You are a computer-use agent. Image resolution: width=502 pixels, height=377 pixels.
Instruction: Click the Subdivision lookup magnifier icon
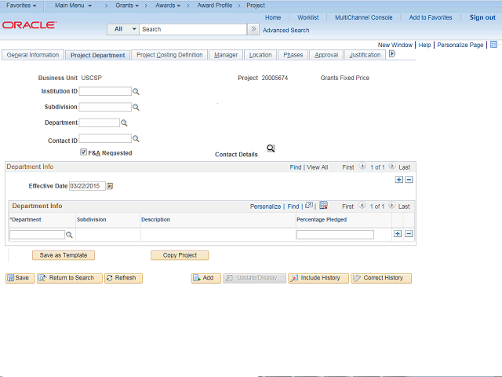point(136,108)
